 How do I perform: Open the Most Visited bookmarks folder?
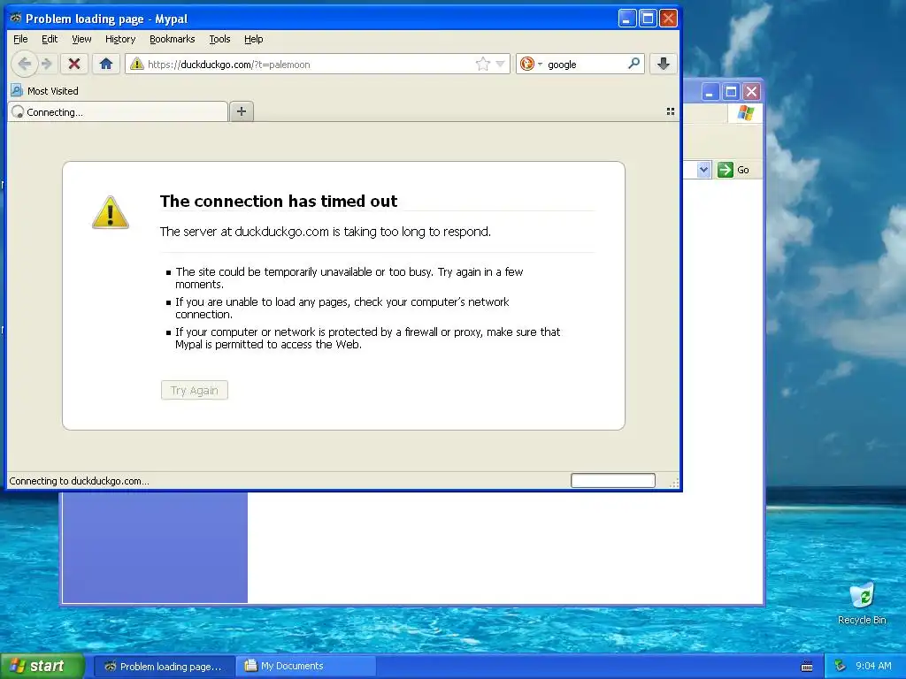click(44, 91)
